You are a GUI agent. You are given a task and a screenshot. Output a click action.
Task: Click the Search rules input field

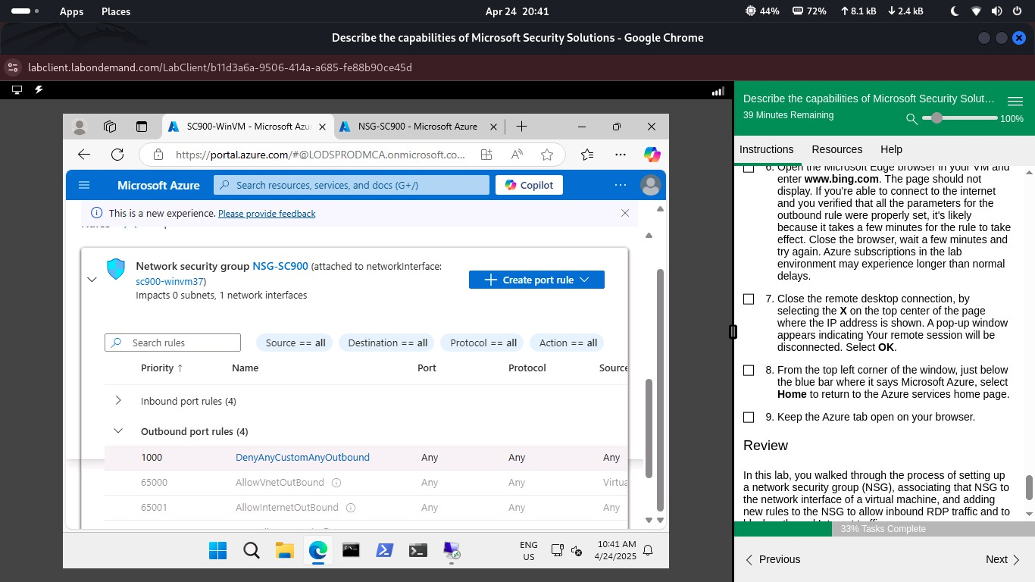182,343
